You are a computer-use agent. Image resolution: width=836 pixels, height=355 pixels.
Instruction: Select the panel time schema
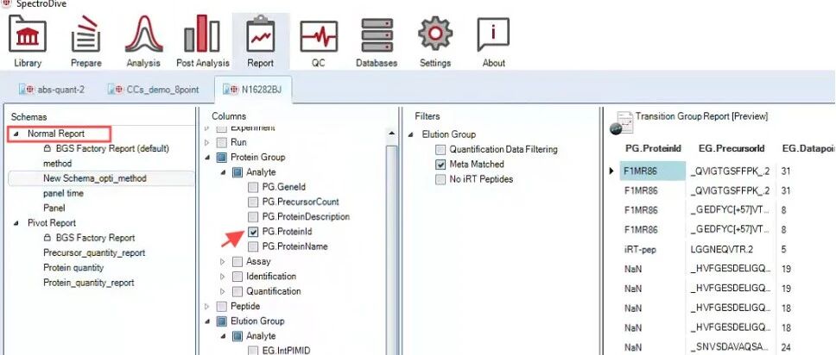point(63,193)
